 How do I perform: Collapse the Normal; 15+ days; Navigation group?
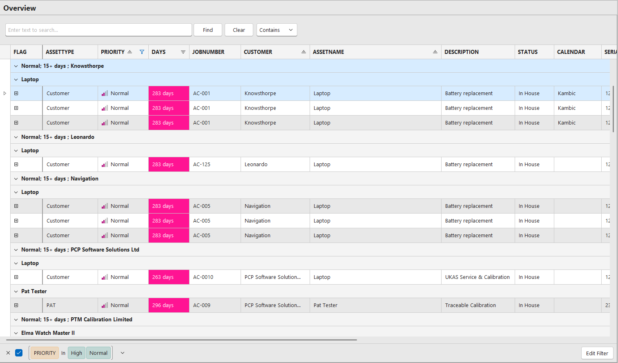(x=16, y=179)
